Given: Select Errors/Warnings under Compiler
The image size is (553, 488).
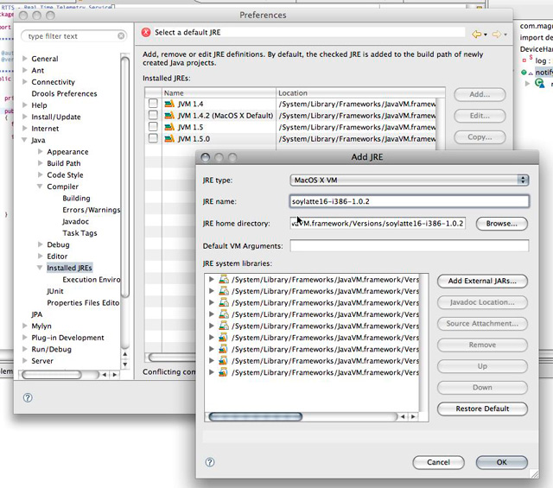Looking at the screenshot, I should 92,210.
